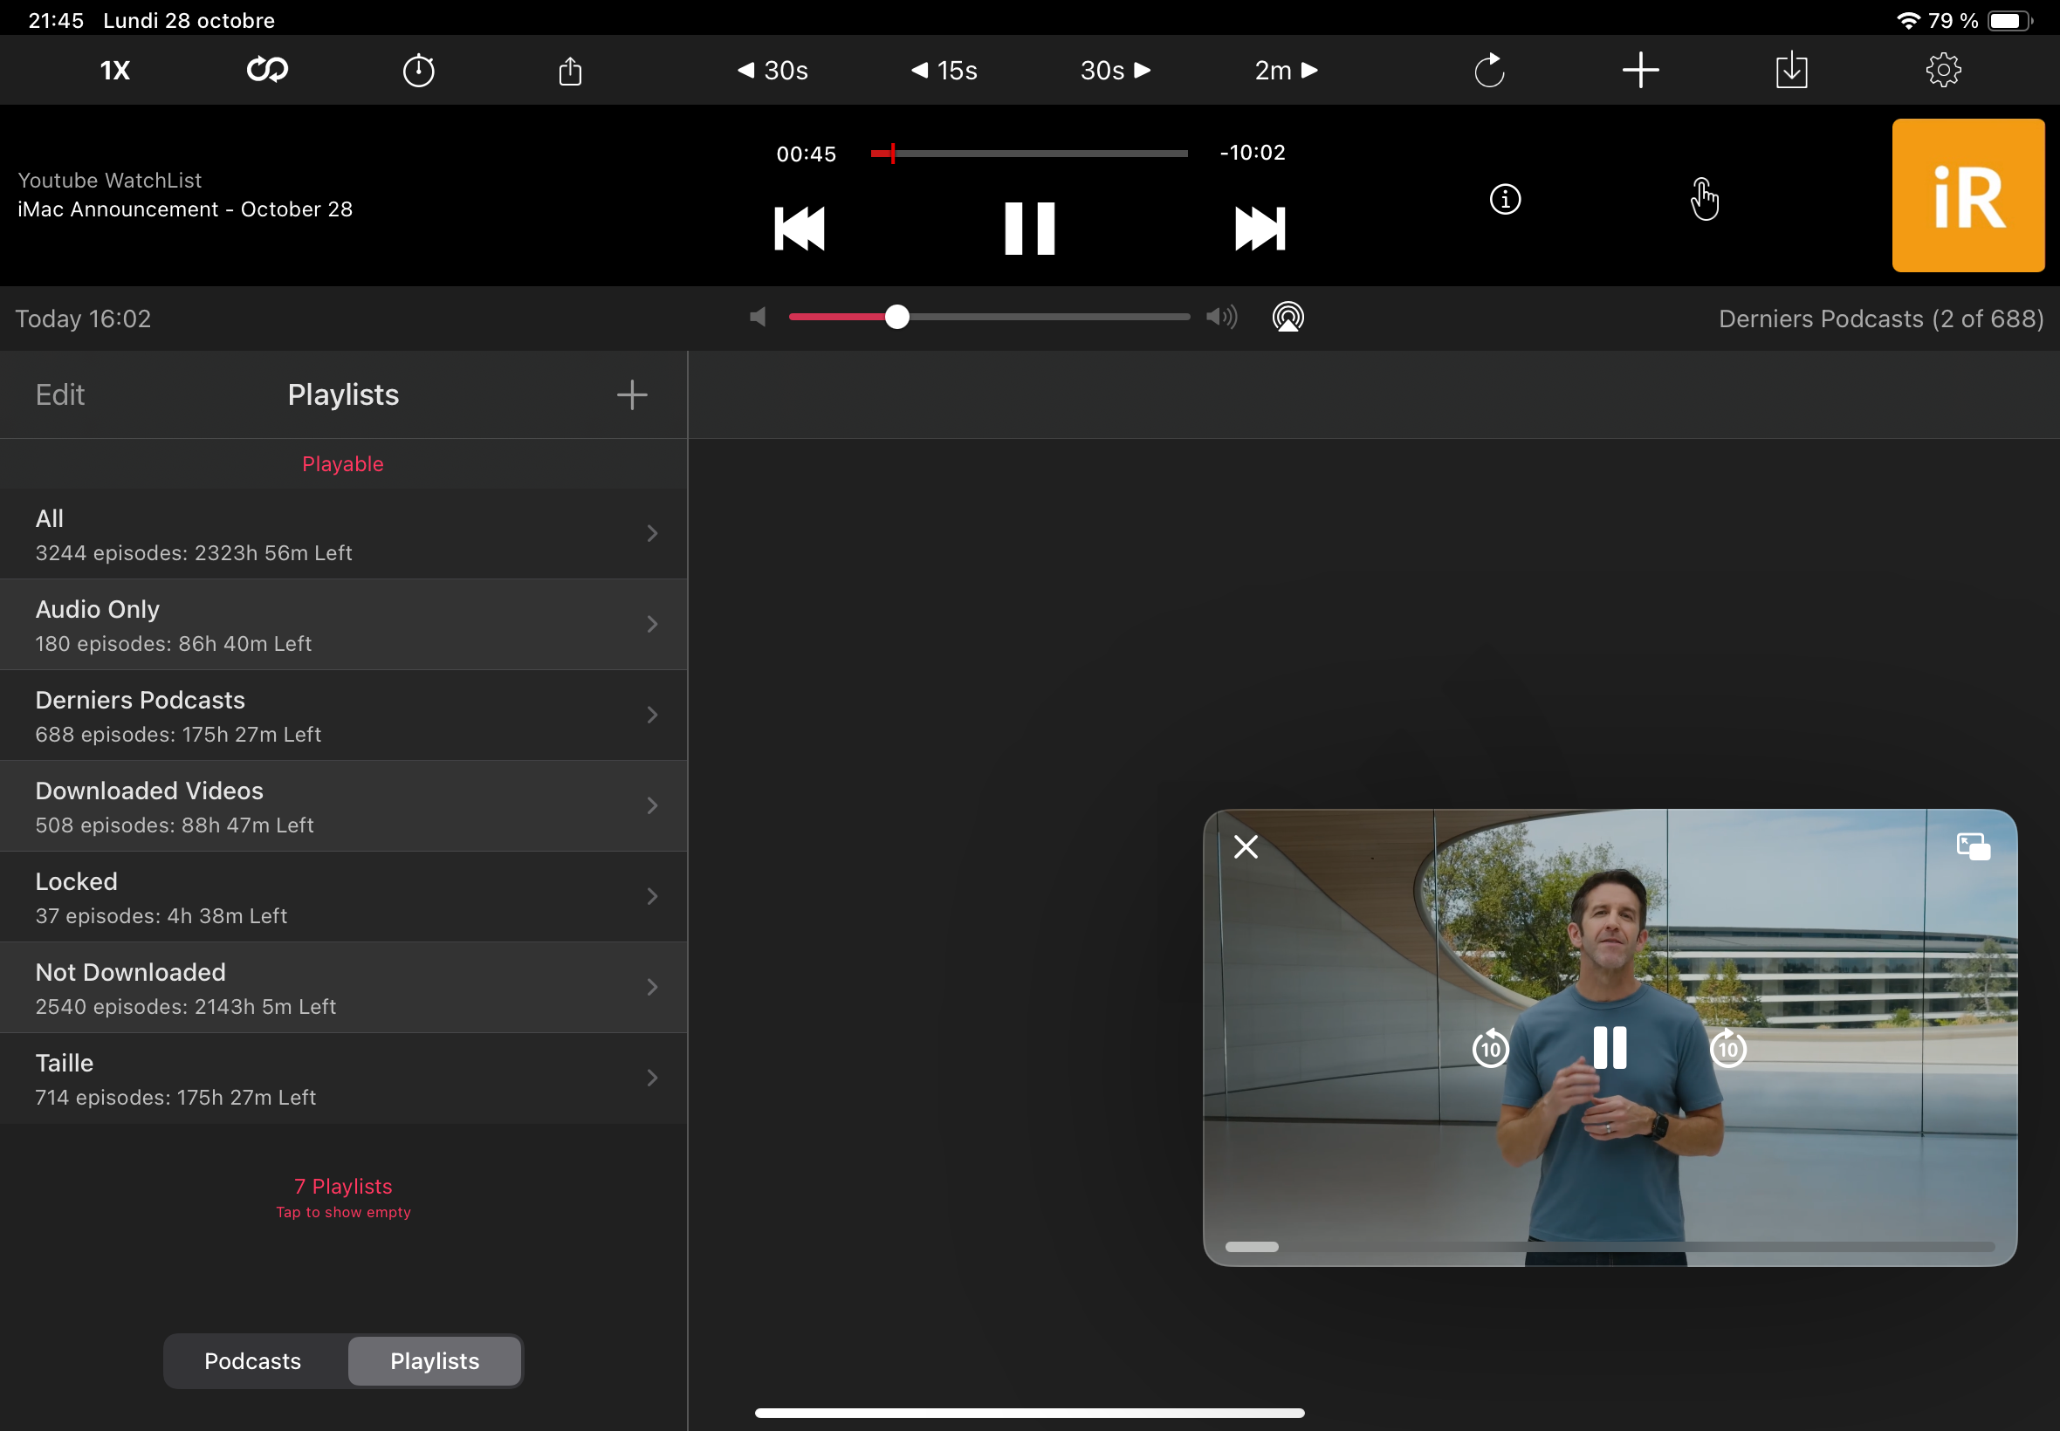The height and width of the screenshot is (1431, 2060).
Task: Tap Edit in playlists header
Action: click(60, 394)
